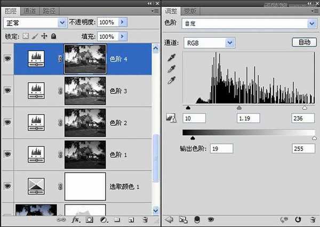Hide the 选取颜色 1 layer
The width and height of the screenshot is (320, 227).
[x=7, y=186]
